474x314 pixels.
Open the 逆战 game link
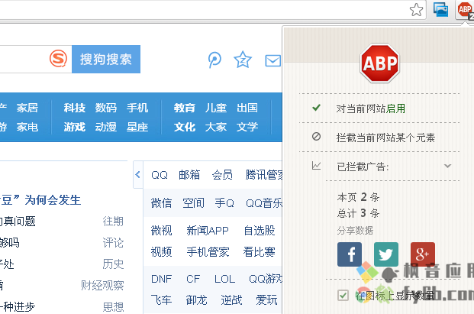[x=231, y=300]
